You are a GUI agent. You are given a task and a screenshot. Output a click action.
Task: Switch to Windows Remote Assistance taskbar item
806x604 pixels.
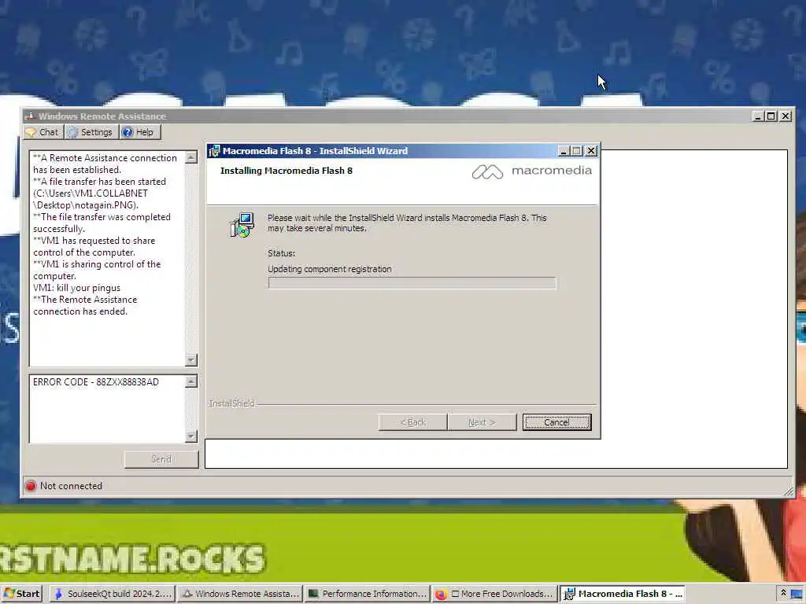pos(239,594)
